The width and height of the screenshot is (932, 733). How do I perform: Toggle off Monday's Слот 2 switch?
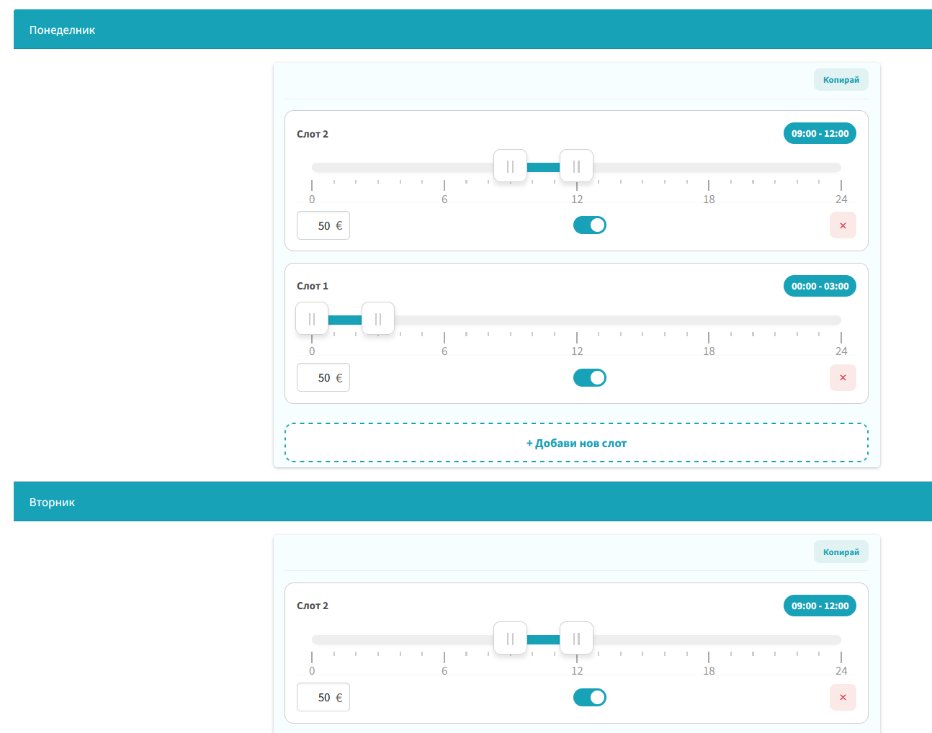point(589,225)
